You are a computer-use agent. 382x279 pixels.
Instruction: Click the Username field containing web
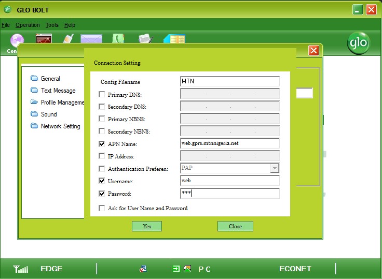[230, 181]
